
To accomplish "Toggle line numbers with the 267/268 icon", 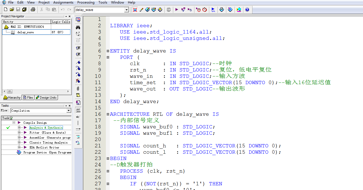I will (x=78, y=110).
